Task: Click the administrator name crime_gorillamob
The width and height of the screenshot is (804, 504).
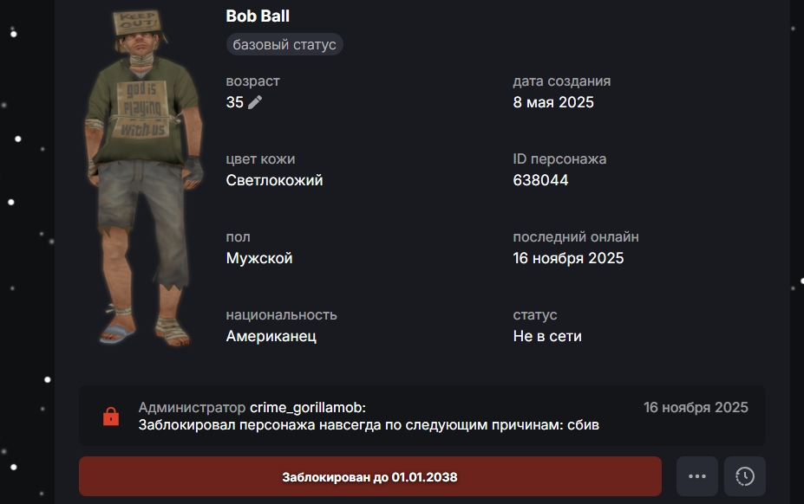Action: click(306, 408)
